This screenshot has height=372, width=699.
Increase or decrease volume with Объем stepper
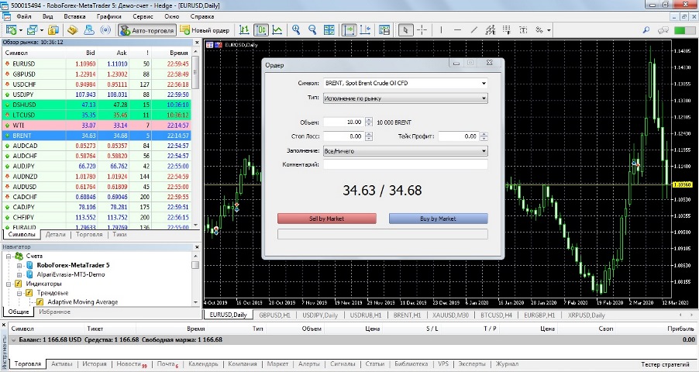click(x=369, y=122)
